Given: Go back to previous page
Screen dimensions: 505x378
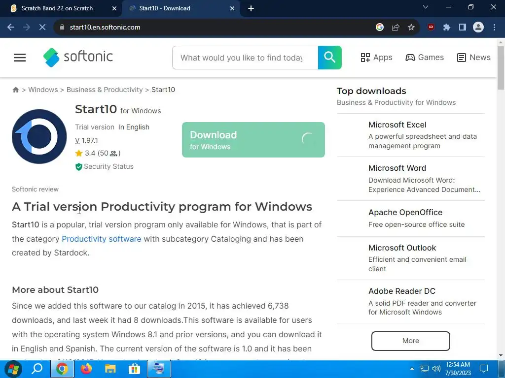Looking at the screenshot, I should click(11, 28).
